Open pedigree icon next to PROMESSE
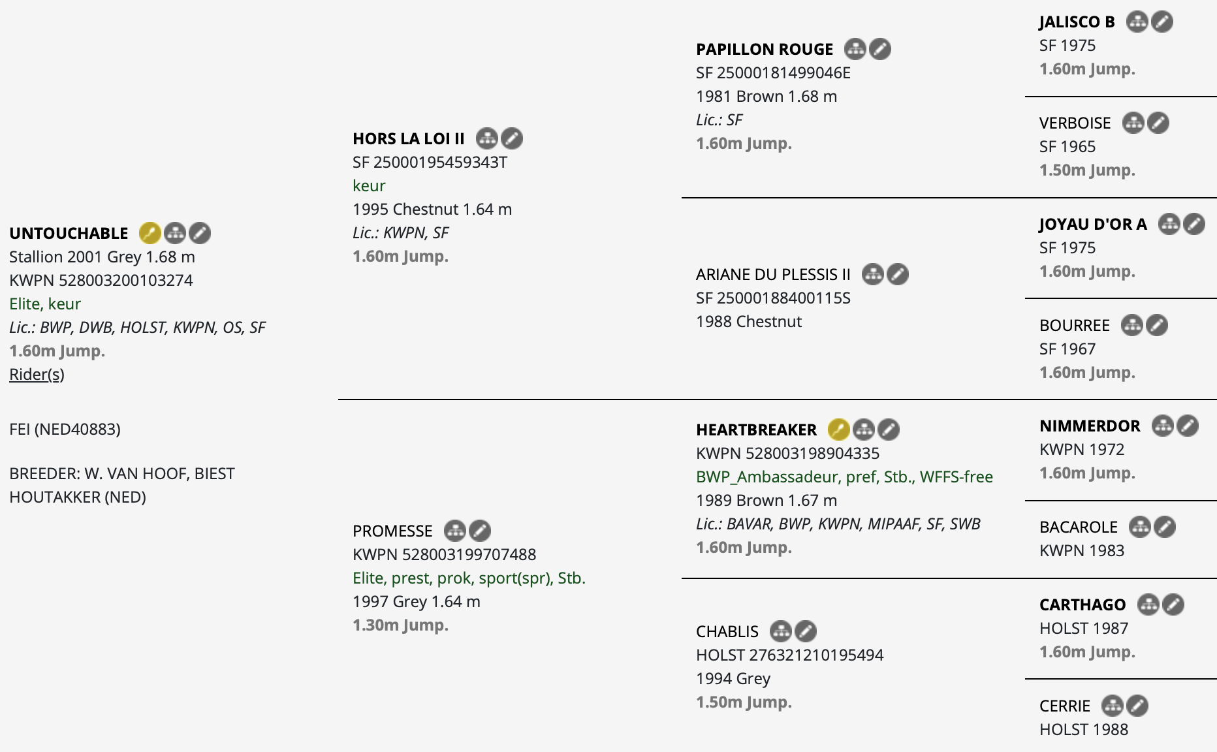1217x752 pixels. pos(455,531)
